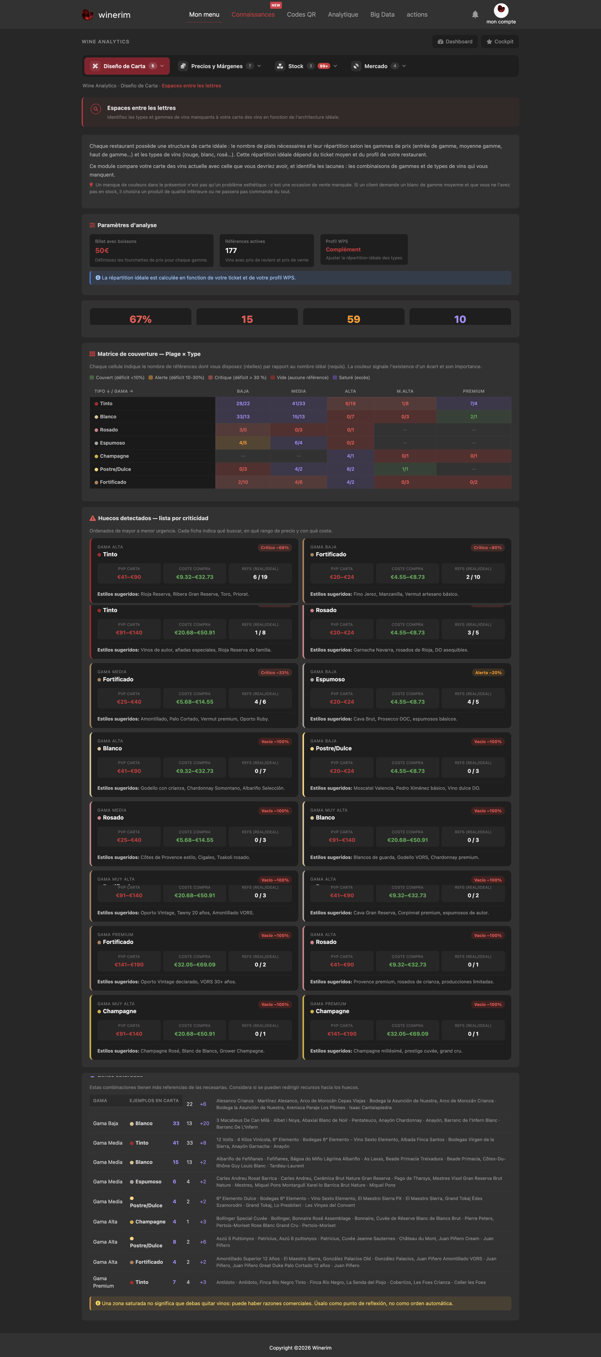Click the Precios y Márgenes coins icon
The image size is (601, 1357).
[183, 67]
